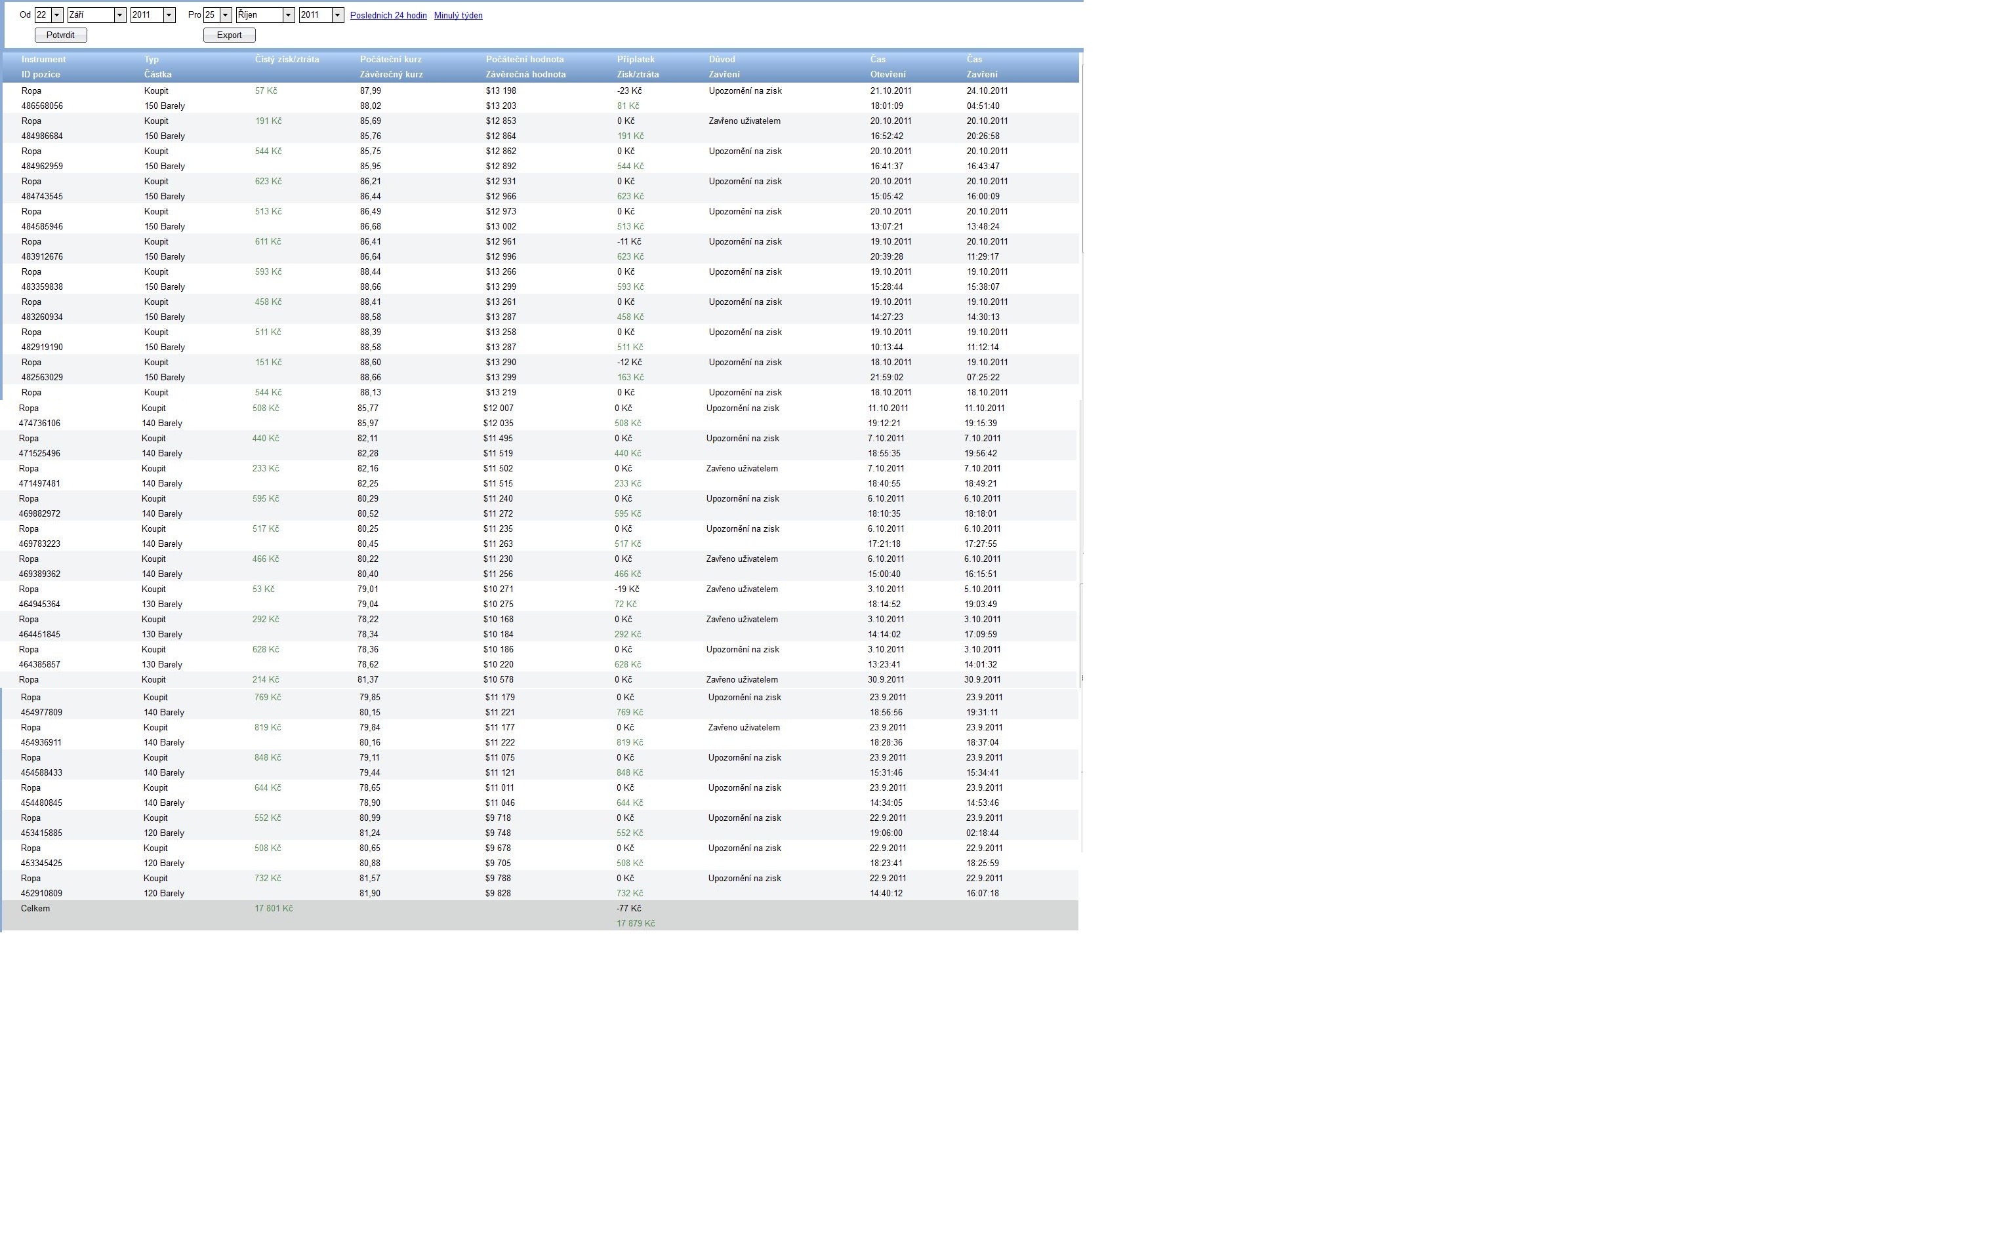The image size is (2002, 1251).
Task: Select position ID 474736106 cell
Action: click(40, 424)
